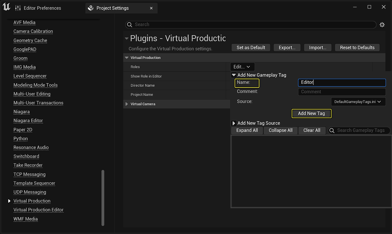Open Camera Calibration settings

point(33,31)
